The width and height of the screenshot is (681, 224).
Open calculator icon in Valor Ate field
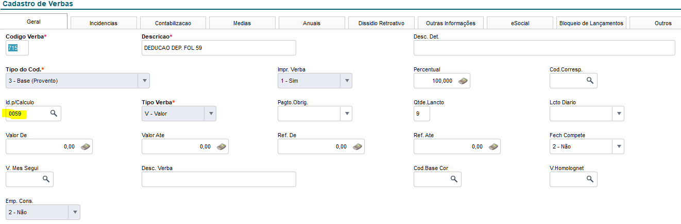coord(222,146)
